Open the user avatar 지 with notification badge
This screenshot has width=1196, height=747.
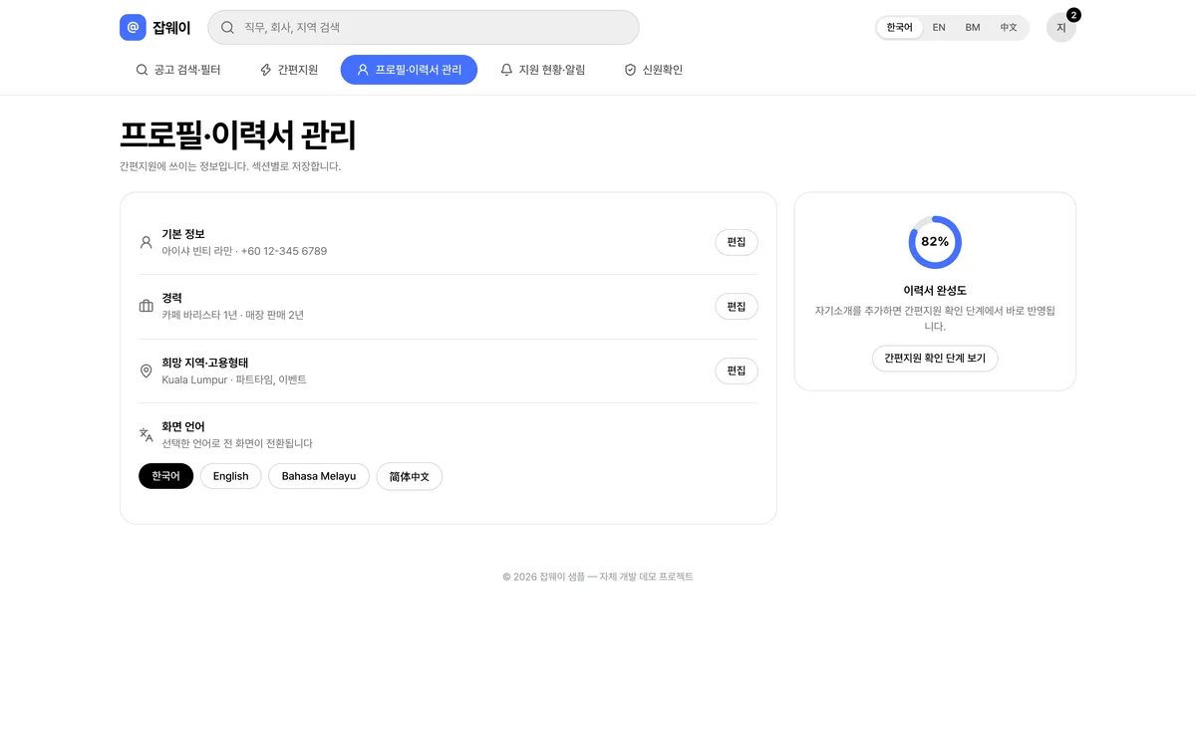tap(1061, 28)
